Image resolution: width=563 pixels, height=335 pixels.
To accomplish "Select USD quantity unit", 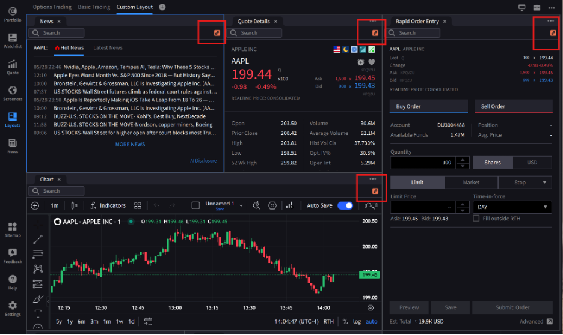I will (532, 162).
